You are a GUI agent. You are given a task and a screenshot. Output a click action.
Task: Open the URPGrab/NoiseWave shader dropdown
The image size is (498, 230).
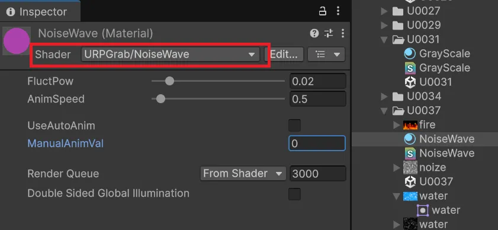[x=170, y=55]
